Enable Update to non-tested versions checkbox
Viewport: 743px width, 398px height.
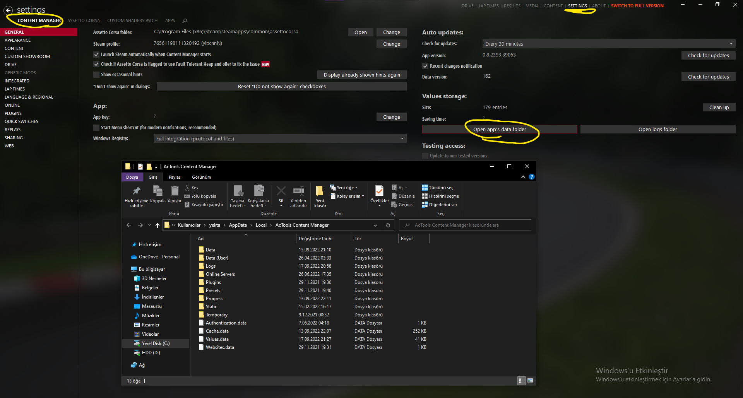tap(425, 156)
